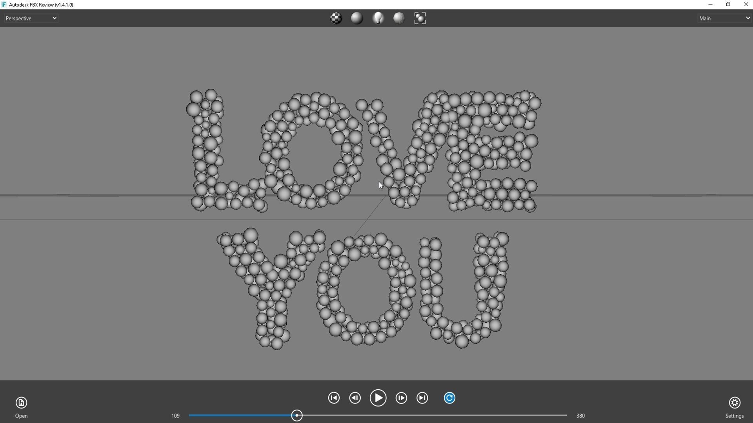Play the animation
The height and width of the screenshot is (423, 753).
[x=378, y=398]
